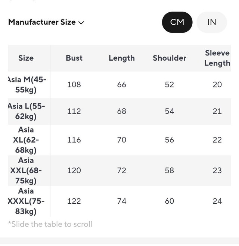The height and width of the screenshot is (246, 239).
Task: Click the bust value 122 for Asia XXXL
Action: pyautogui.click(x=74, y=201)
